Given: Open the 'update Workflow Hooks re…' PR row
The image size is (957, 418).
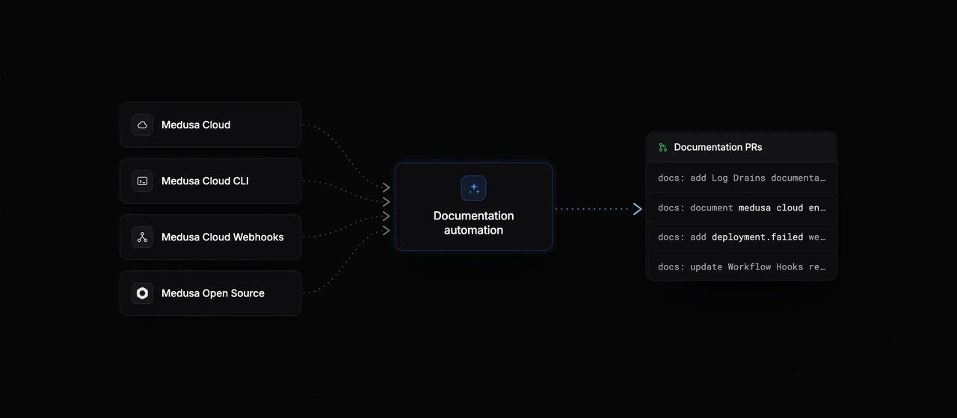Looking at the screenshot, I should [x=742, y=266].
